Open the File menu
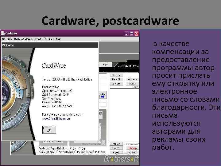Image resolution: width=221 pixels, height=166 pixels. (4, 39)
